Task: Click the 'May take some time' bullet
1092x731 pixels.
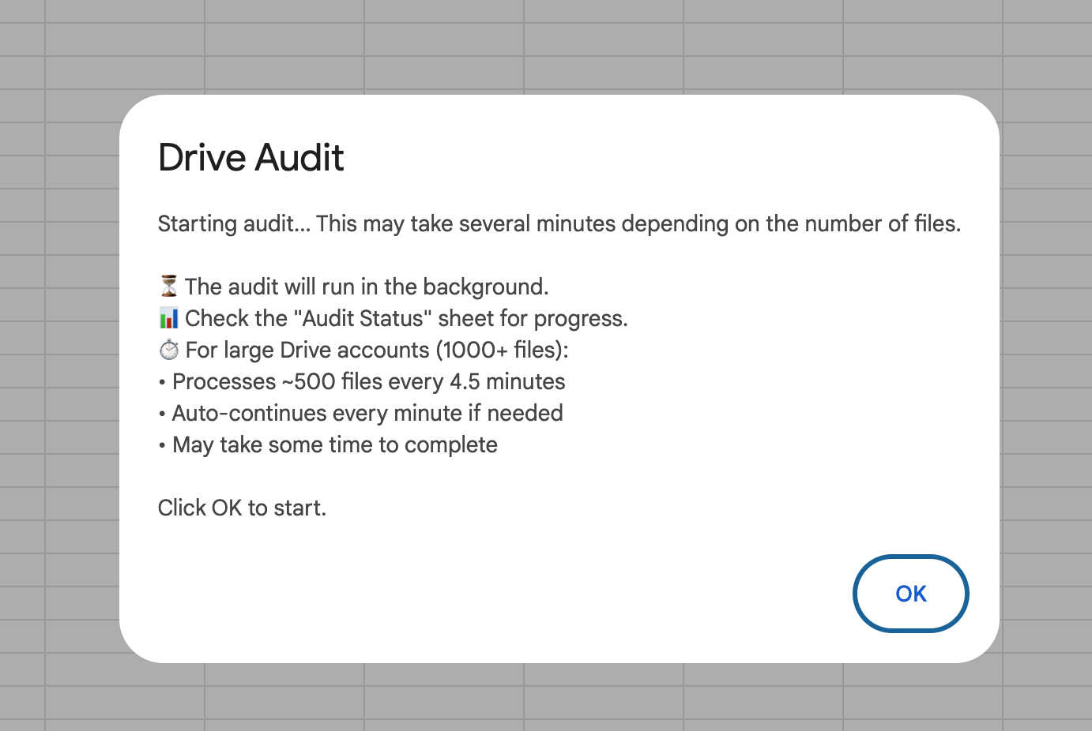Action: pyautogui.click(x=328, y=444)
